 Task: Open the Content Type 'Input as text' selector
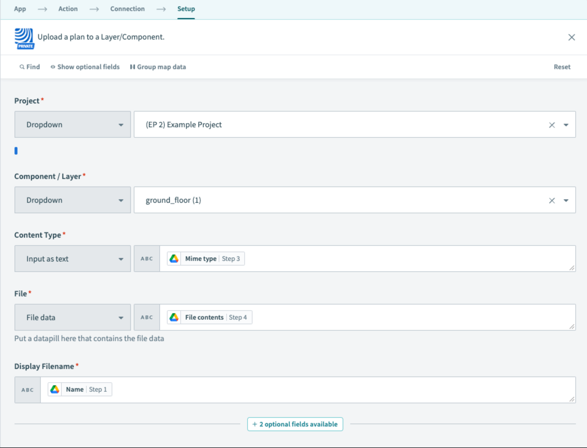(x=73, y=259)
